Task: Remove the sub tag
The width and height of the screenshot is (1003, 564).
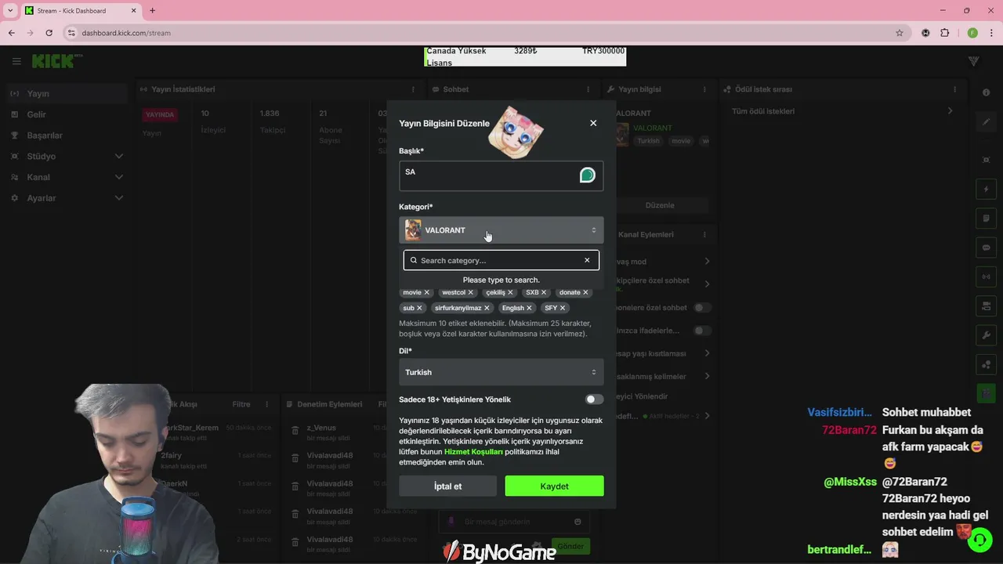Action: click(x=419, y=308)
